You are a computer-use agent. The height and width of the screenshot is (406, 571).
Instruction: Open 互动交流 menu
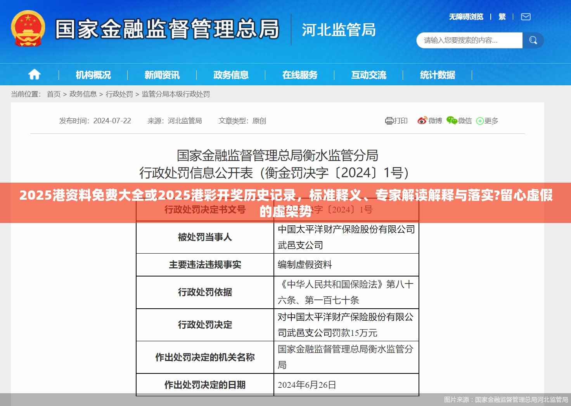369,75
